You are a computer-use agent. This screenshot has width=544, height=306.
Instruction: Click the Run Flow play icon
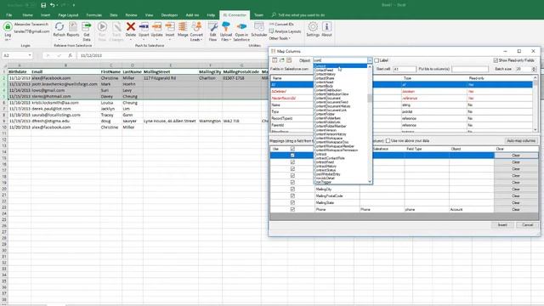pyautogui.click(x=102, y=26)
